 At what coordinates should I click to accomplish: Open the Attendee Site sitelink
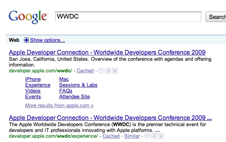75,97
